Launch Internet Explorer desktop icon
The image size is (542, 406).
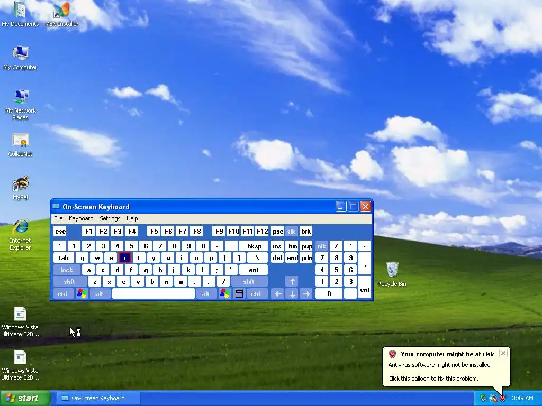20,234
